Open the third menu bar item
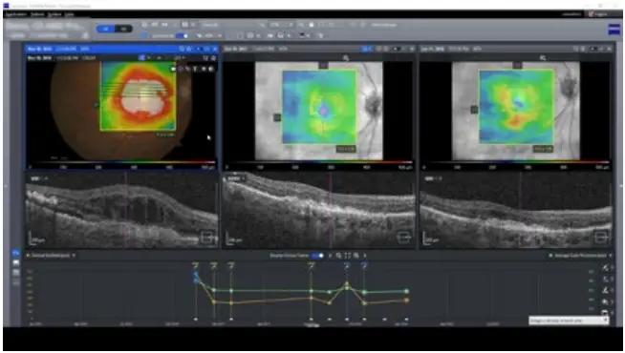The height and width of the screenshot is (353, 625). tap(54, 14)
